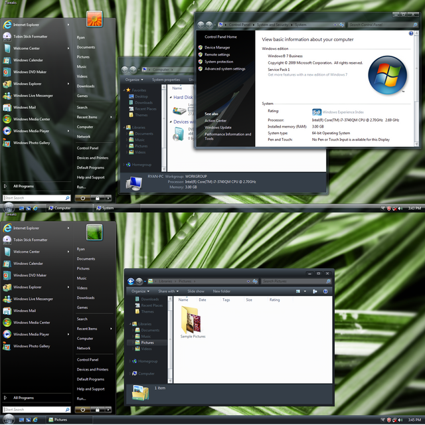
Task: Click the vertical scrollbar in System window
Action: coord(416,88)
